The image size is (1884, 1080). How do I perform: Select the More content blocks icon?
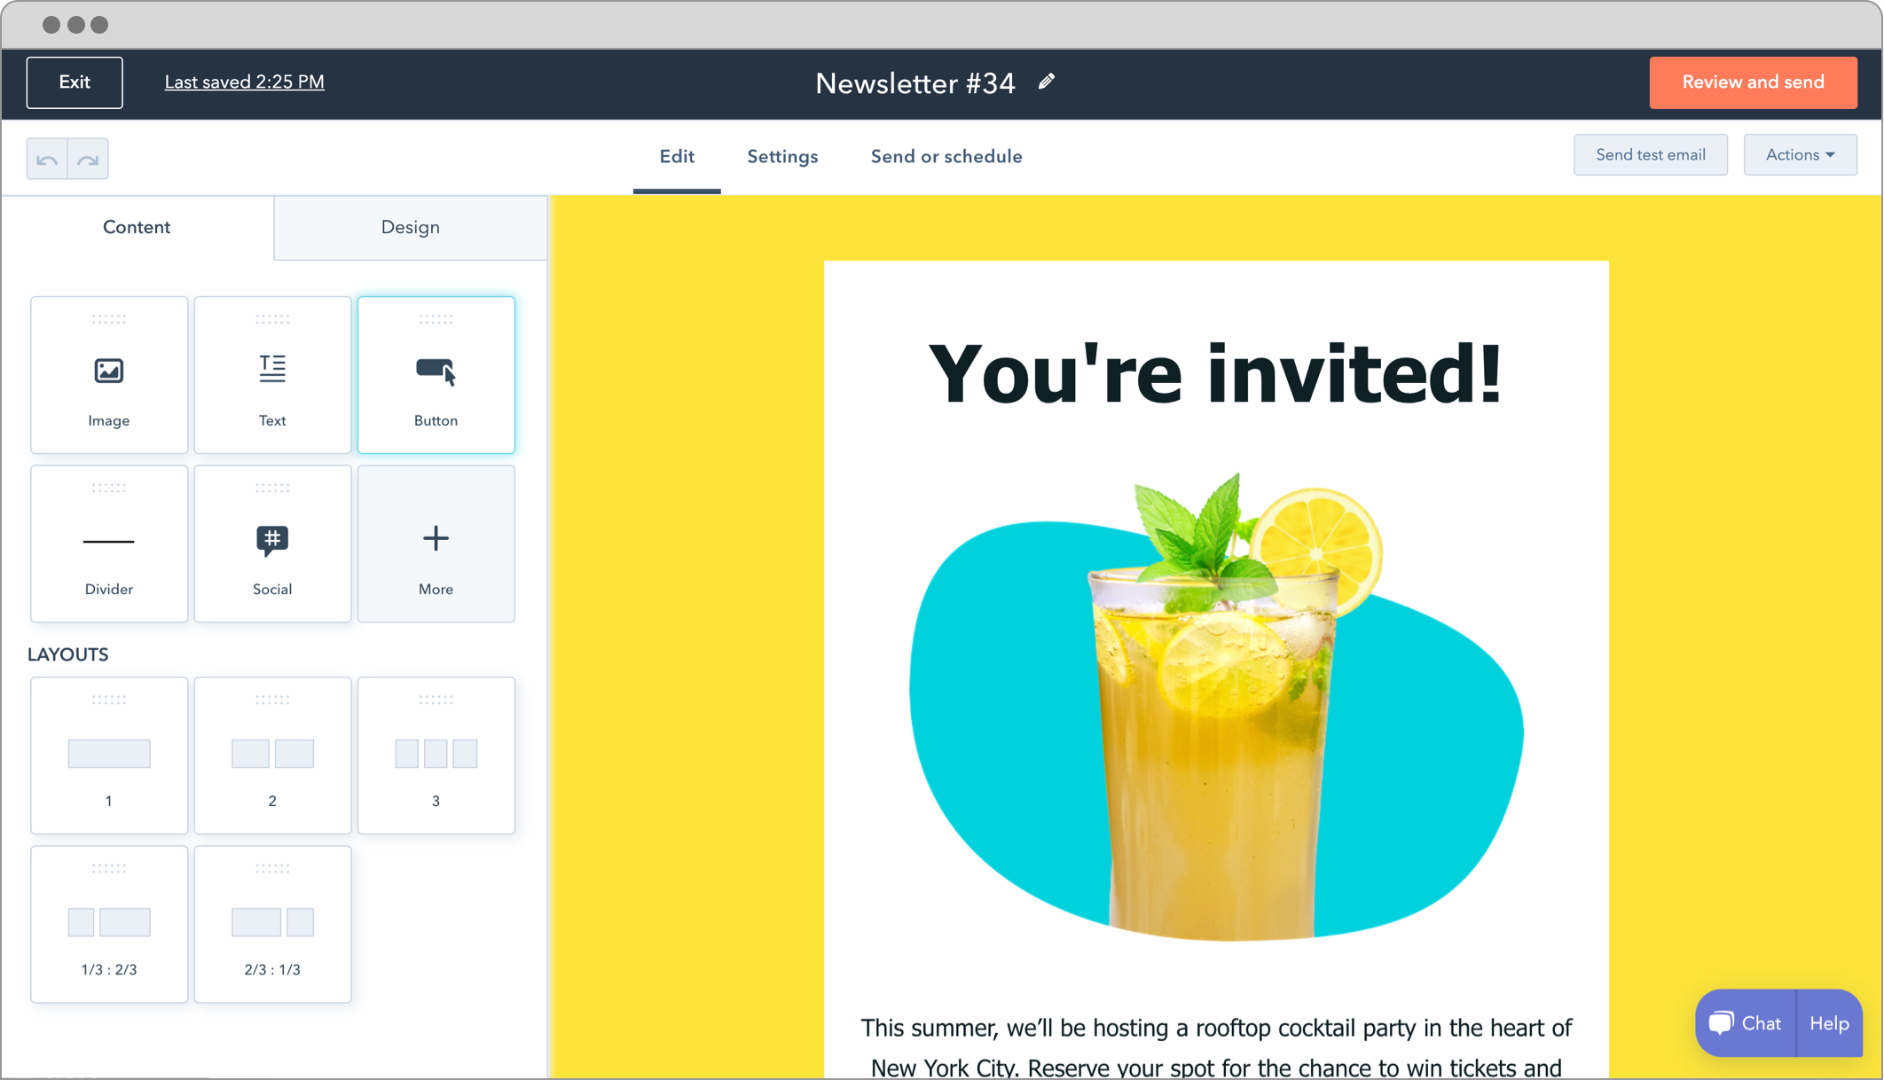tap(436, 538)
